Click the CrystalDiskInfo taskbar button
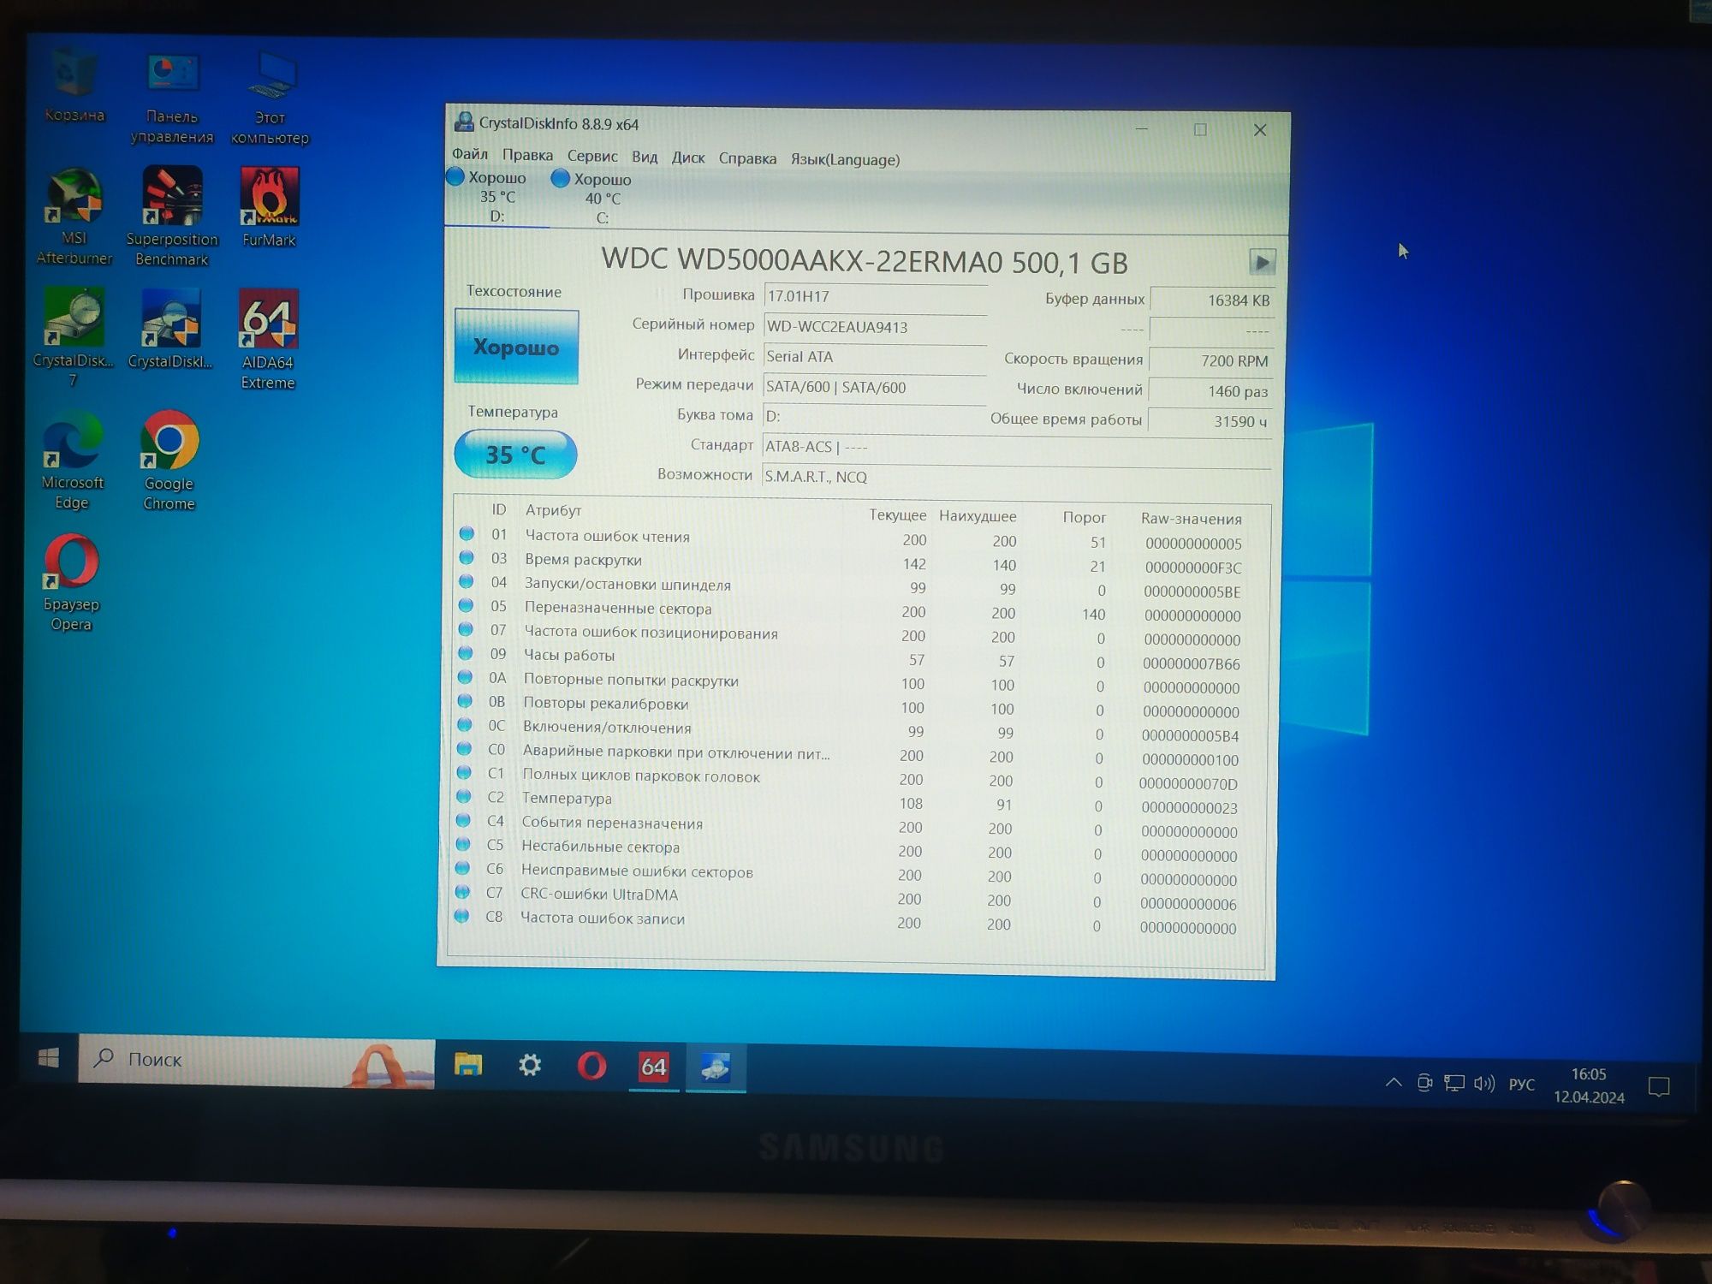This screenshot has width=1712, height=1284. (x=716, y=1067)
